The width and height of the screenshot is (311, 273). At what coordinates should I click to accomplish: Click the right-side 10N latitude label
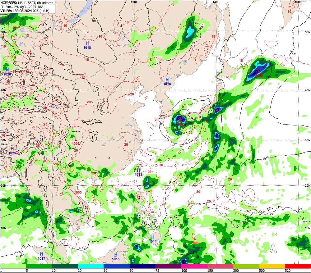click(x=308, y=228)
